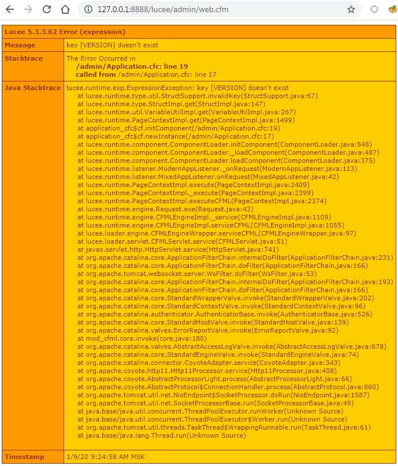Click the ErrorReportValve.invoke trace line
The height and width of the screenshot is (466, 398).
[x=208, y=330]
